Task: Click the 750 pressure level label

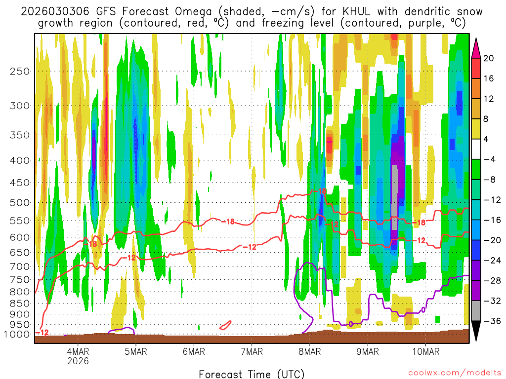Action: click(20, 280)
